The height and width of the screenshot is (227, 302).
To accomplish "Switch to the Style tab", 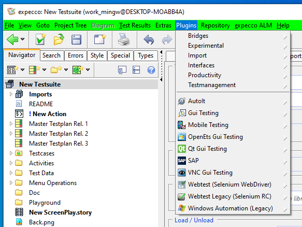I will point(97,55).
